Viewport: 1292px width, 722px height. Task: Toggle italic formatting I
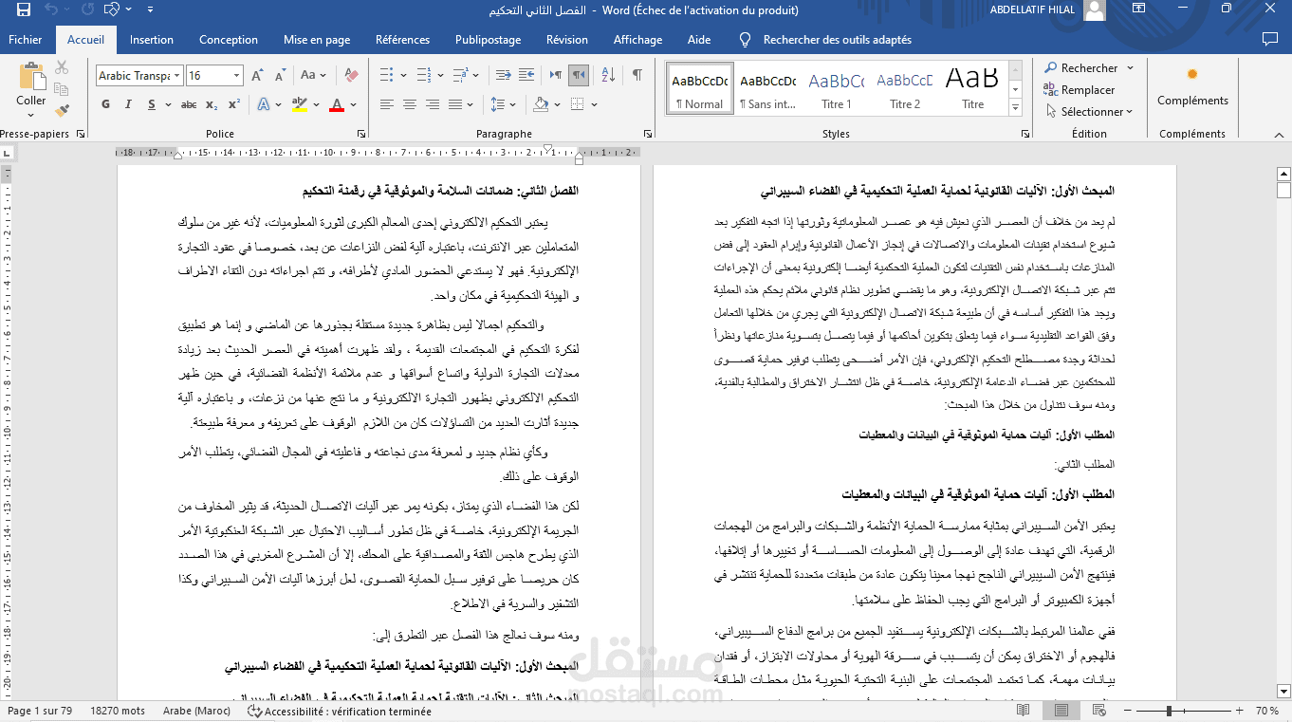click(x=128, y=104)
